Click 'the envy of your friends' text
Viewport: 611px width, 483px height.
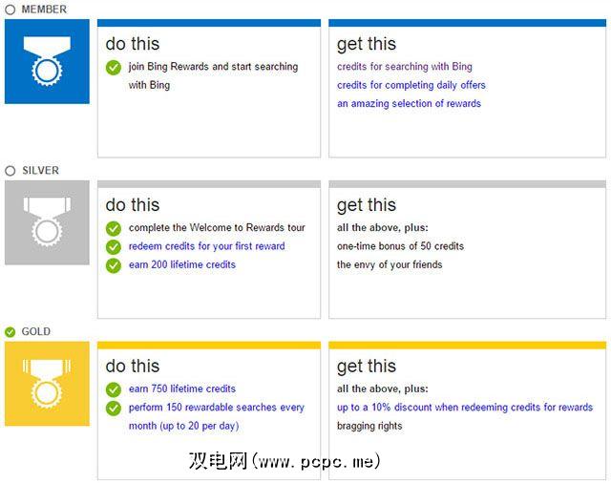coord(390,264)
